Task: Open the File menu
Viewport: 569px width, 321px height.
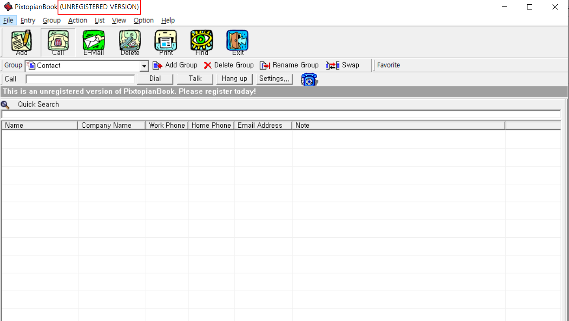Action: 8,20
